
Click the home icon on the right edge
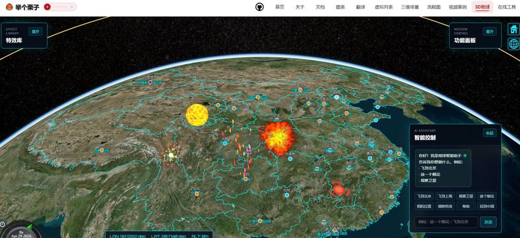(x=513, y=29)
